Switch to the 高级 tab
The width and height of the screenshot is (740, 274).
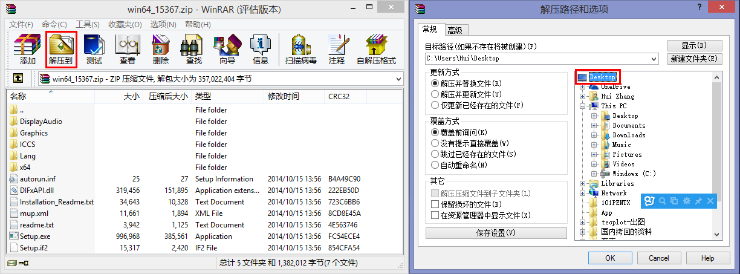click(455, 30)
